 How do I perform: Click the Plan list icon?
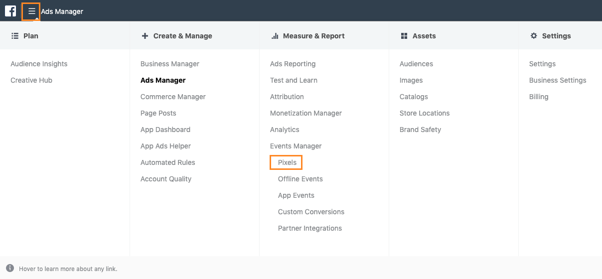15,36
